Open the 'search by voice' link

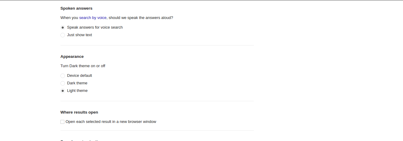[x=93, y=18]
